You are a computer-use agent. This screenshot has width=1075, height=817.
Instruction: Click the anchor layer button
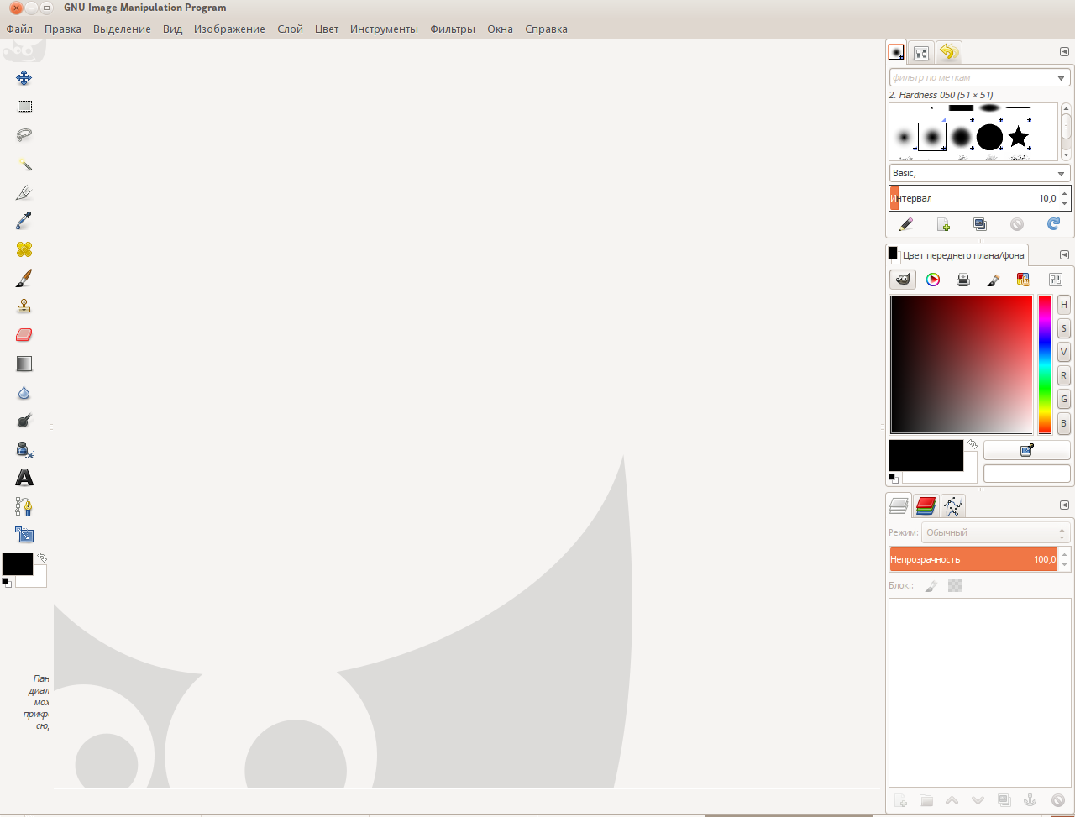1030,801
